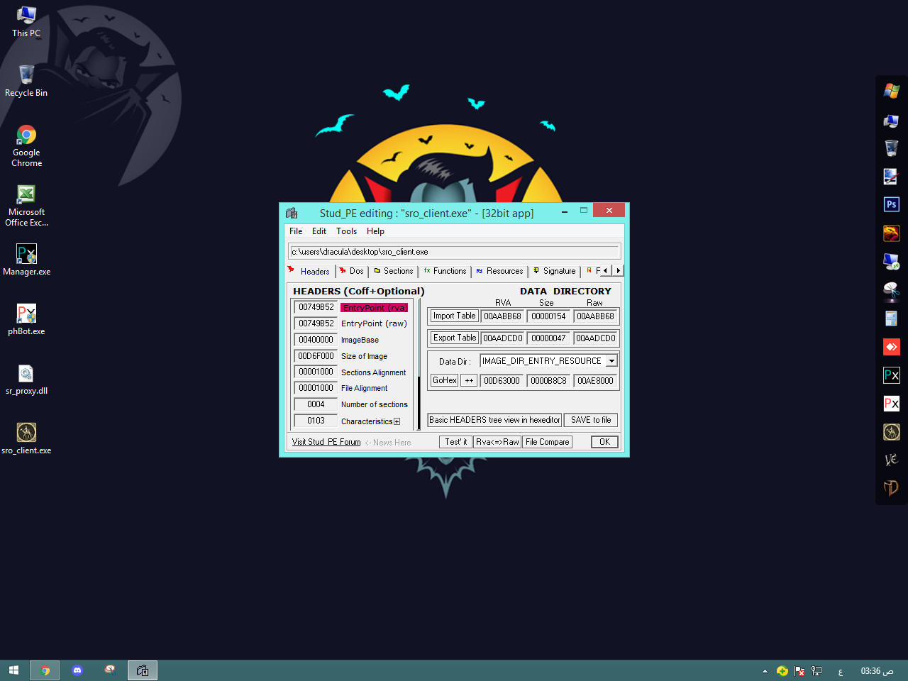Open the This PC desktop icon

coord(26,21)
